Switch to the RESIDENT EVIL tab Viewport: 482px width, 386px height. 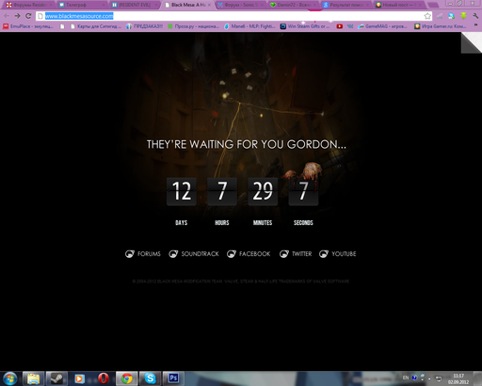pos(135,5)
